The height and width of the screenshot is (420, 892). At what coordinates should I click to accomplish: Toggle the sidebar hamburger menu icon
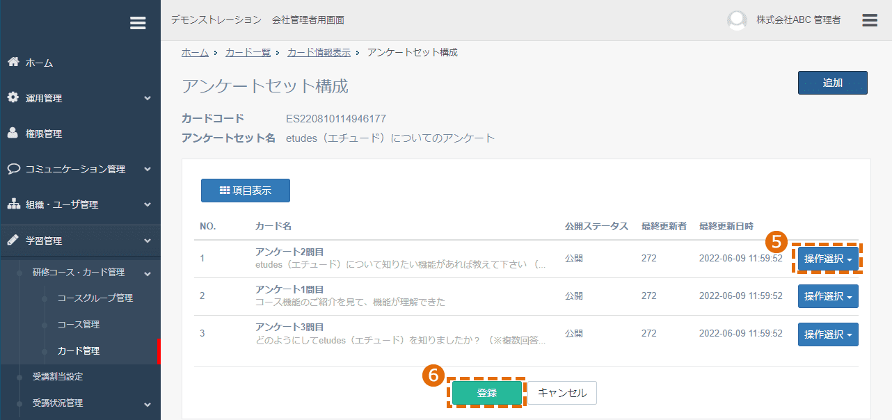click(x=138, y=23)
